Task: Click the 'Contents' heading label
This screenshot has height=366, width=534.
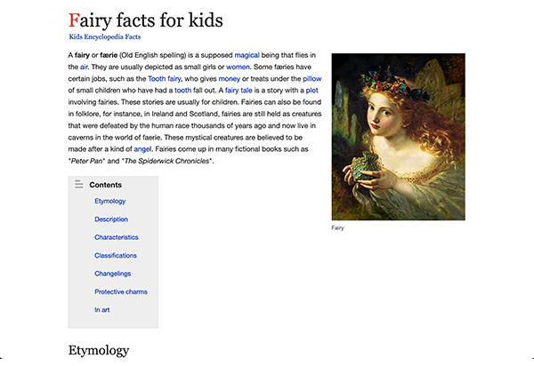Action: [106, 185]
